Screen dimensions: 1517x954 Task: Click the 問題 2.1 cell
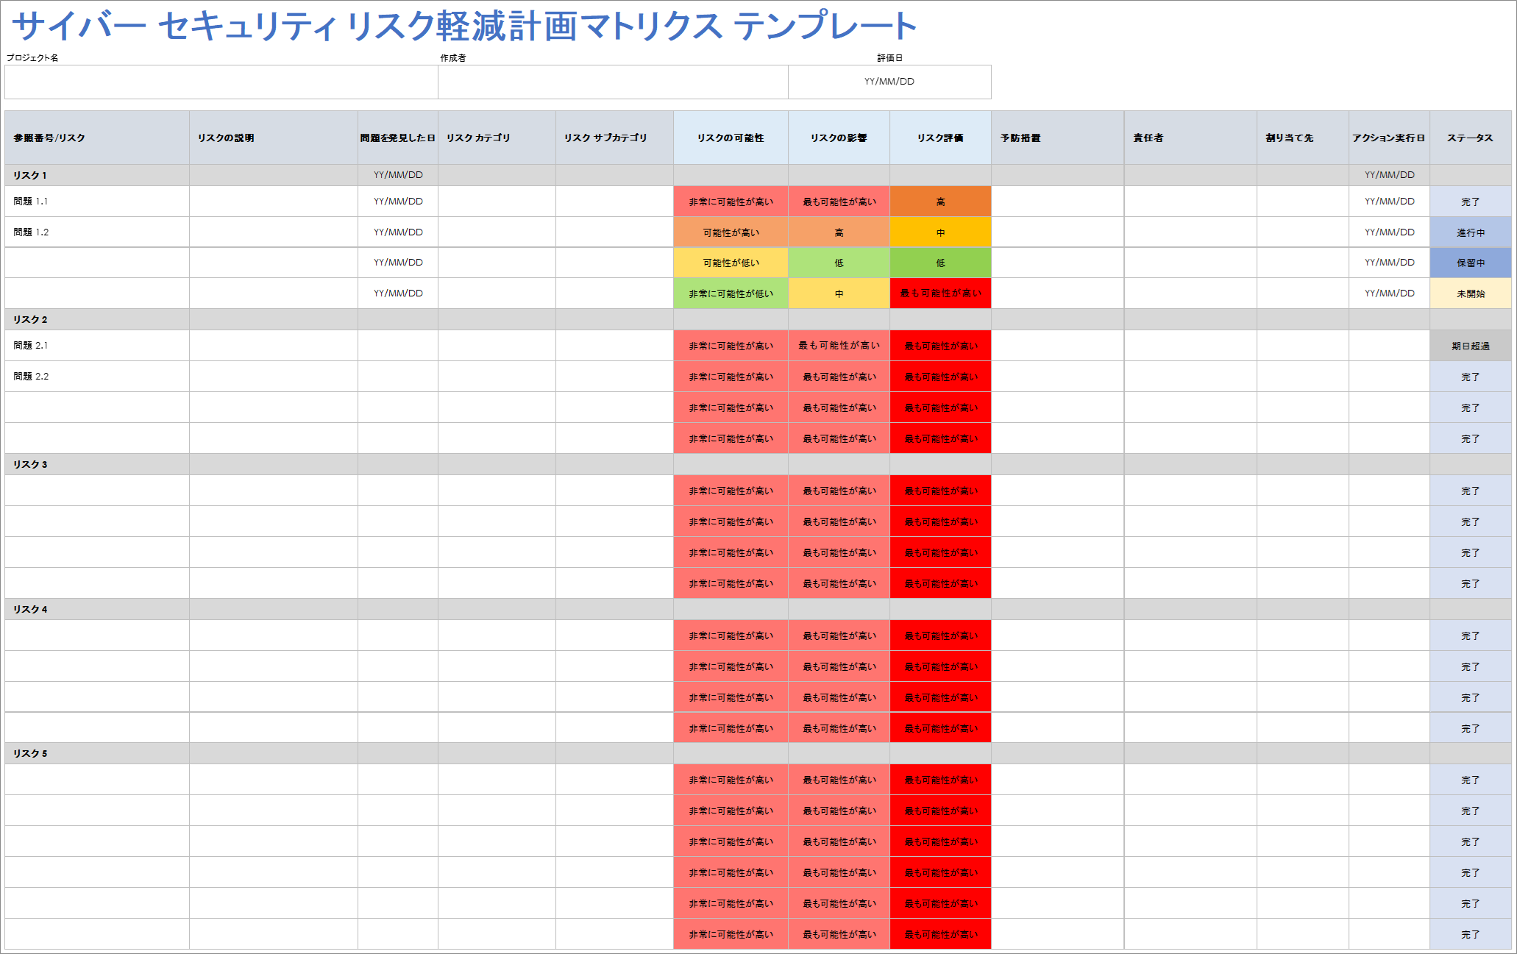tap(97, 346)
